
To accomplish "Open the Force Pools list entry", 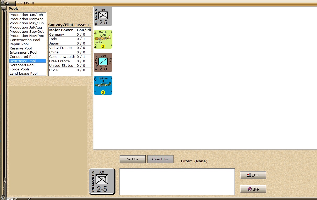I will pos(27,69).
